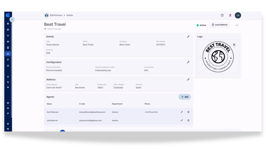Go to B2B Partners breadcrumb
Image resolution: width=266 pixels, height=149 pixels.
(x=56, y=15)
